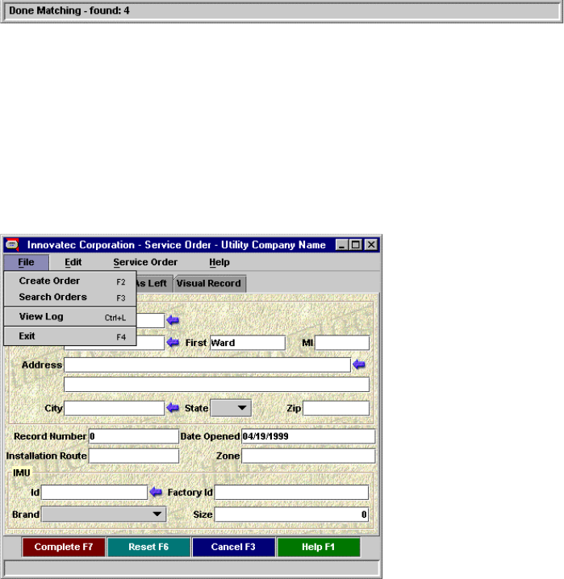Choose Search Orders from File menu
The image size is (564, 579).
[70, 298]
